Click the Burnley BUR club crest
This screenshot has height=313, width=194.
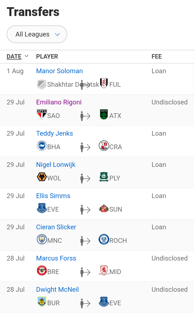pos(42,302)
